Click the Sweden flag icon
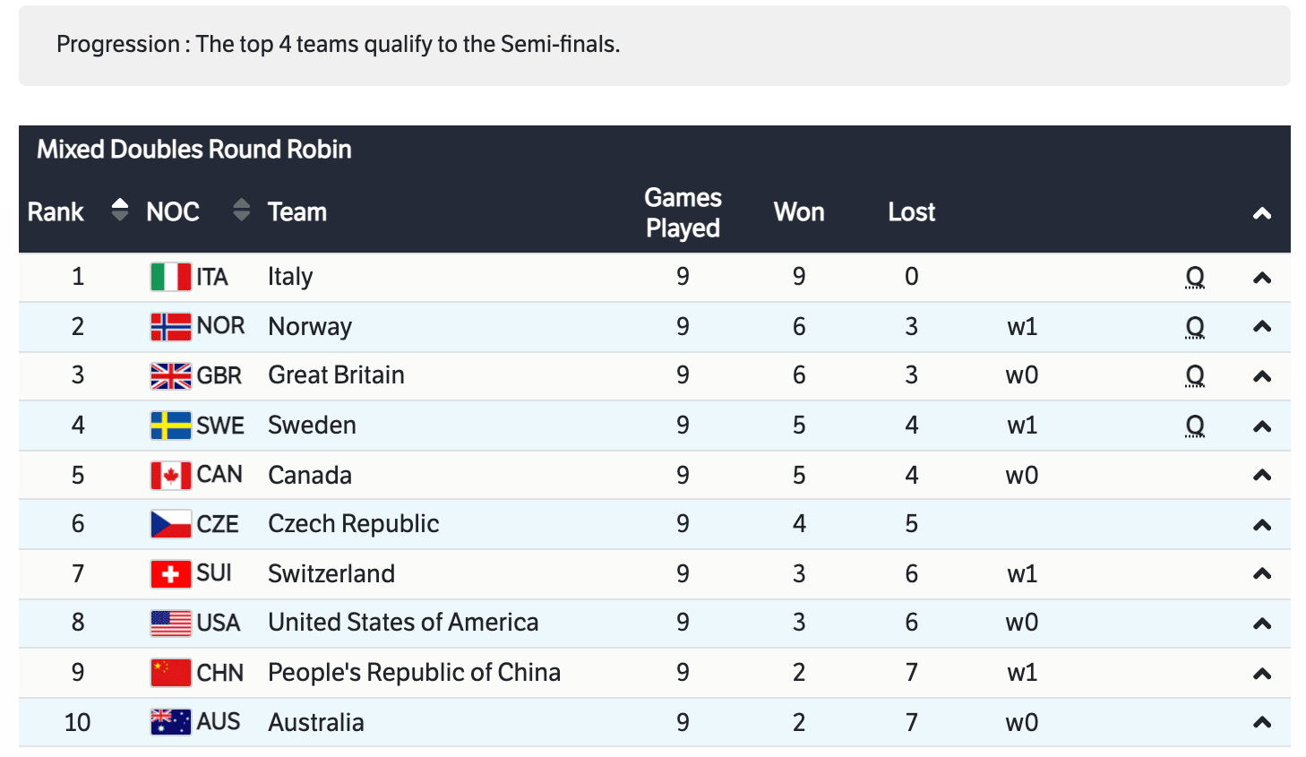This screenshot has width=1306, height=757. 170,426
